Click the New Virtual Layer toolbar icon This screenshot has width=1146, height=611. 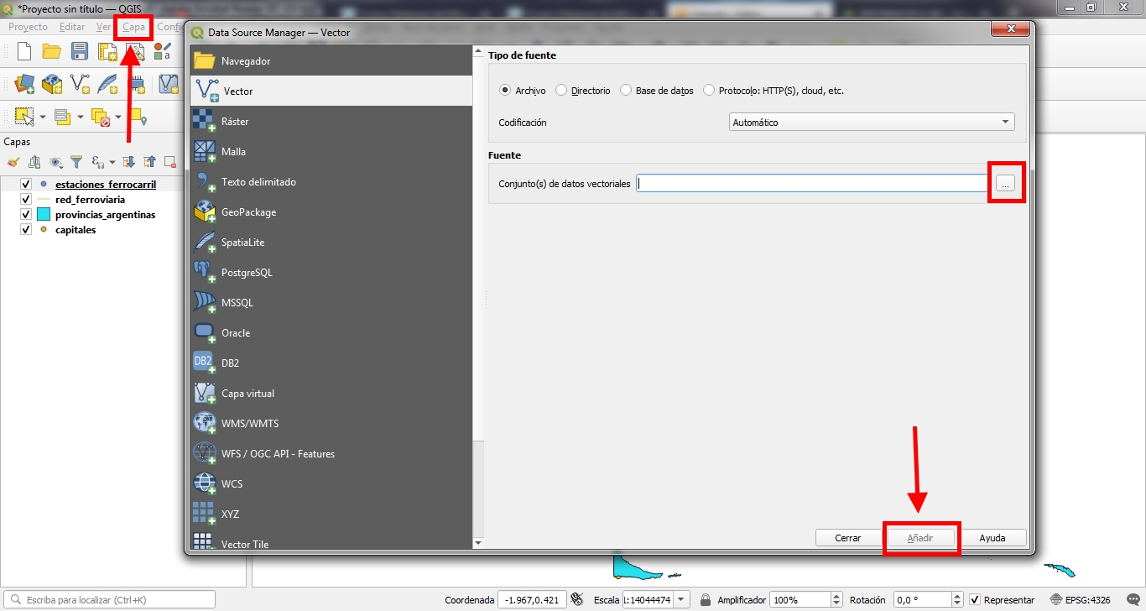coord(169,84)
